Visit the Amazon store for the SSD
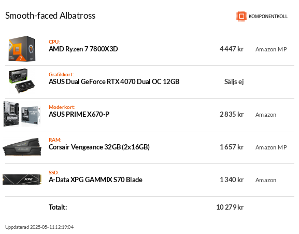This screenshot has height=234, width=299. (x=266, y=180)
